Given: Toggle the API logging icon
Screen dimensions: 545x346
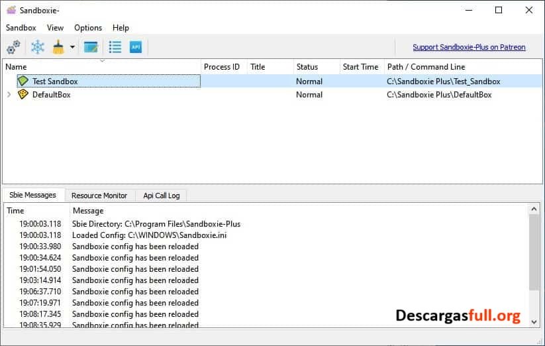Looking at the screenshot, I should point(136,47).
